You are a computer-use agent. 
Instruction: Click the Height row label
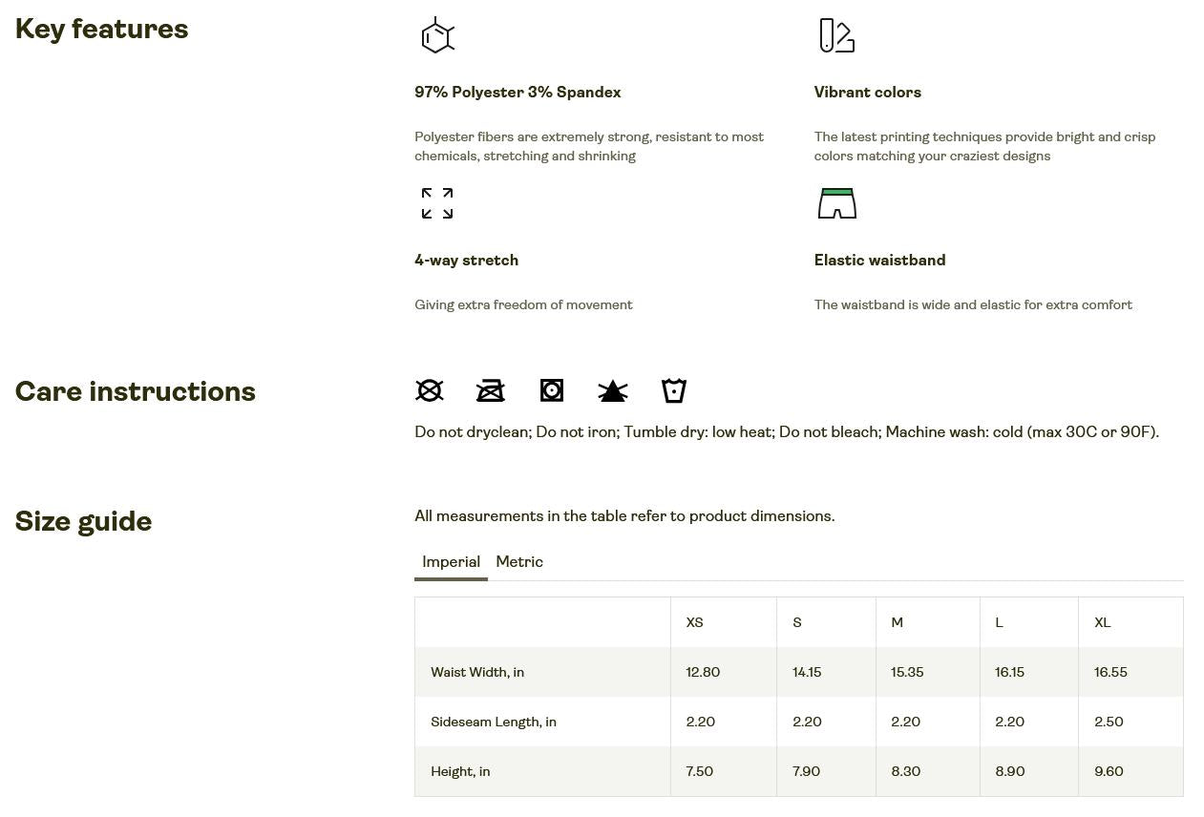(x=460, y=771)
